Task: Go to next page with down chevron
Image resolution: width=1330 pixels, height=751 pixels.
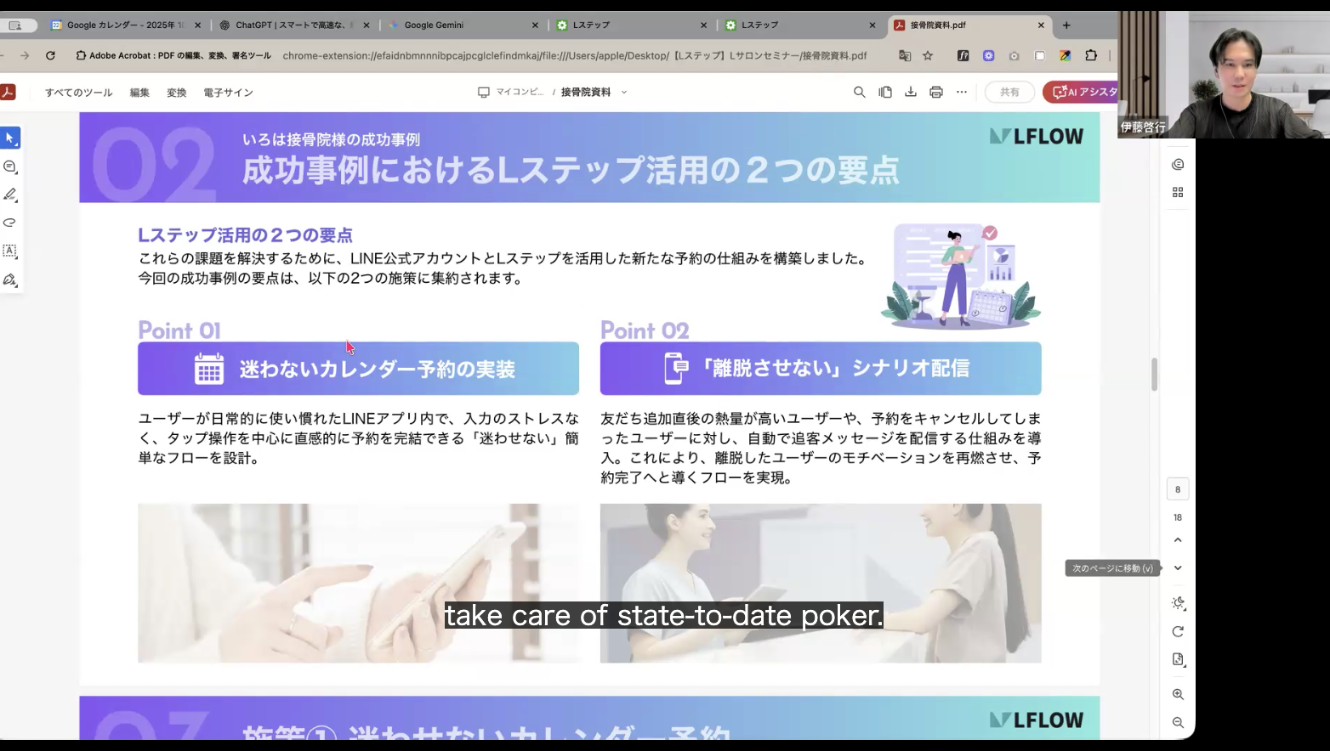Action: pos(1178,567)
